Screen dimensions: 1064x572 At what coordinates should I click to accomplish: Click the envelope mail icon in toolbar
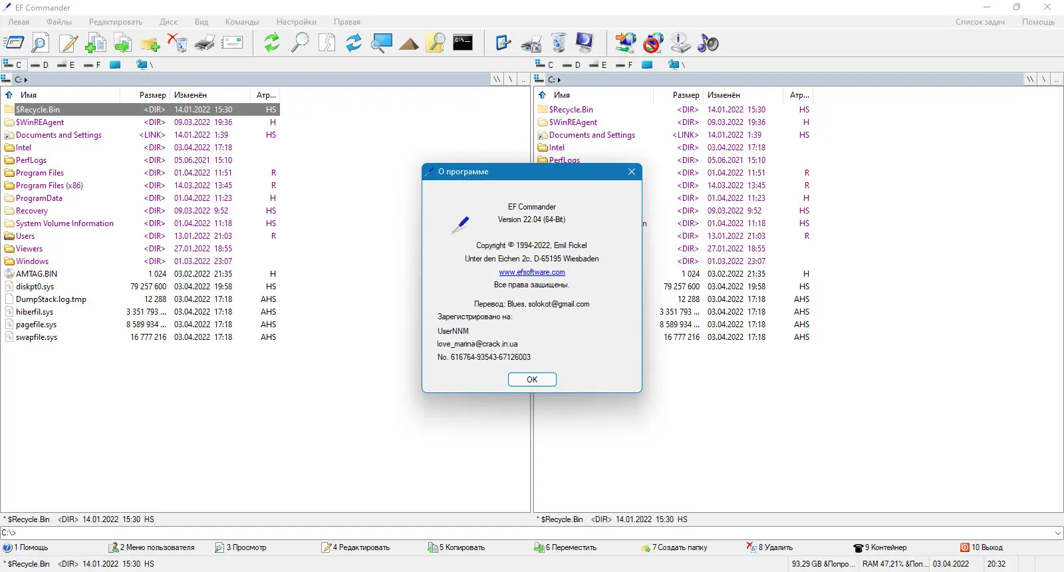point(232,43)
